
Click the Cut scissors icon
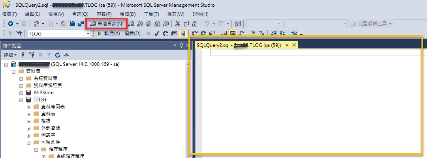pos(177,24)
